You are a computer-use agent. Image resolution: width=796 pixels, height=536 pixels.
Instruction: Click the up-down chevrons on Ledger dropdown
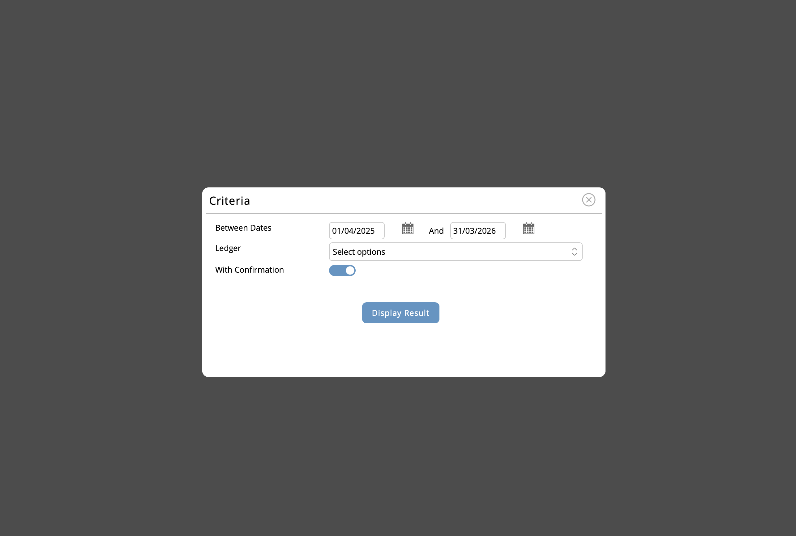point(574,252)
